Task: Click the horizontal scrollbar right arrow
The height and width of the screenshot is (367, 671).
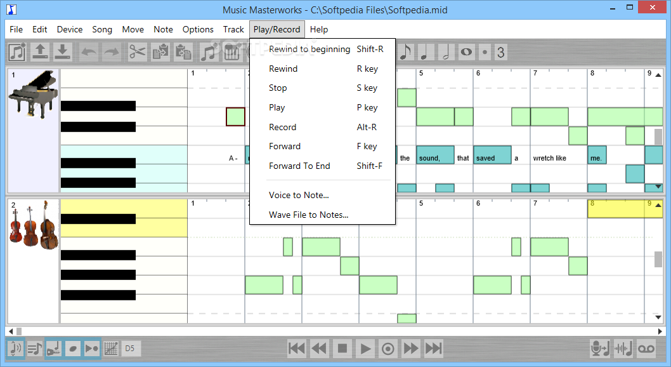Action: (660, 331)
